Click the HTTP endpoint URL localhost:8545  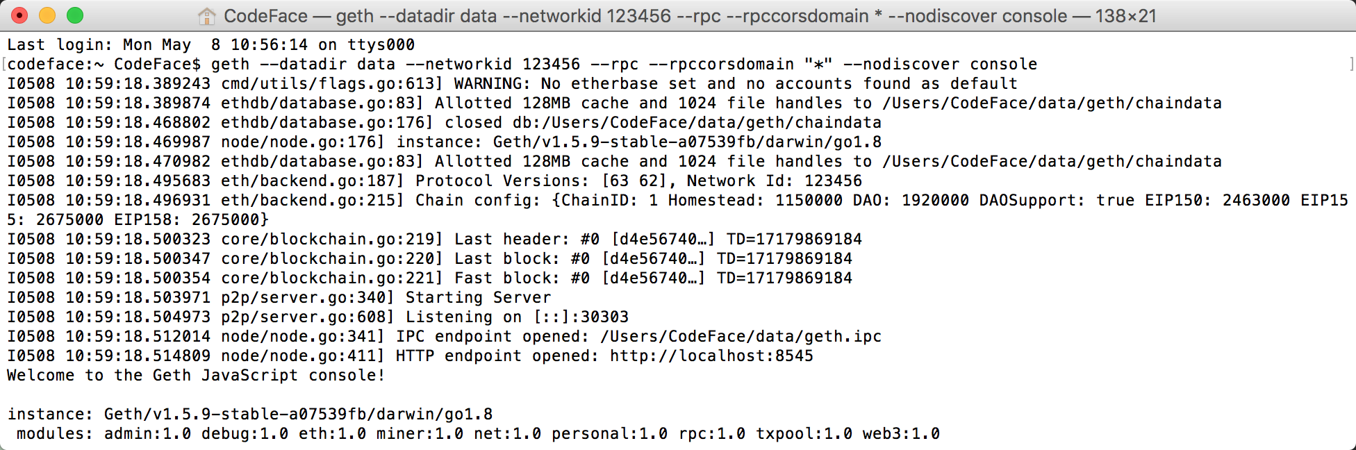pyautogui.click(x=711, y=356)
